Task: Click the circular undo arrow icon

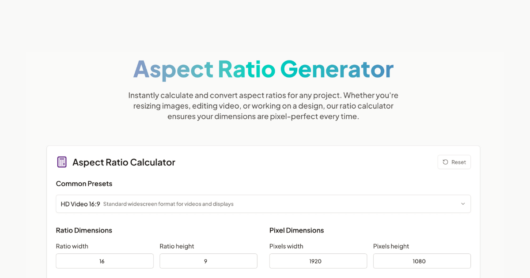Action: [x=445, y=162]
